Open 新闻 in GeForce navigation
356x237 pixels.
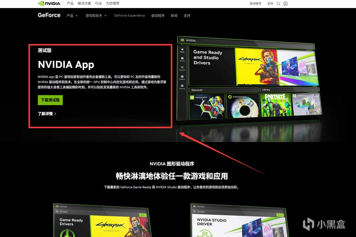pyautogui.click(x=174, y=16)
